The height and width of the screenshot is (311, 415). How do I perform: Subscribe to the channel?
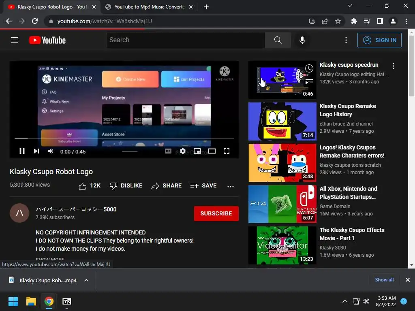coord(216,213)
